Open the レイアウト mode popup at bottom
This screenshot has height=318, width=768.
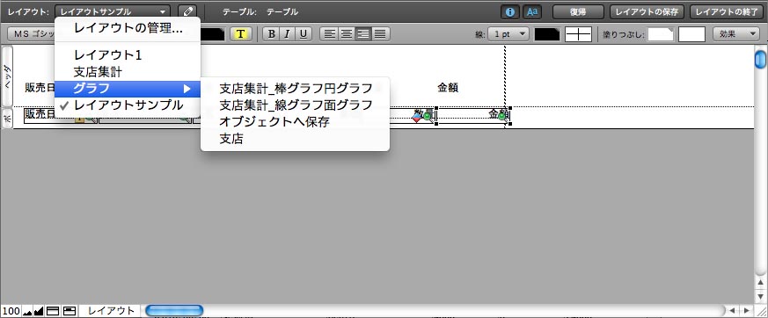[111, 311]
